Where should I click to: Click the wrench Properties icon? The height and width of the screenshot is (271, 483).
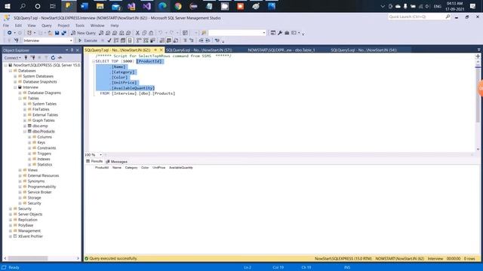[x=280, y=32]
